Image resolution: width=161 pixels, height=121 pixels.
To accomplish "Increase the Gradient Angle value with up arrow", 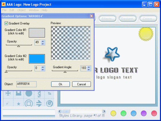I will click(89, 67).
